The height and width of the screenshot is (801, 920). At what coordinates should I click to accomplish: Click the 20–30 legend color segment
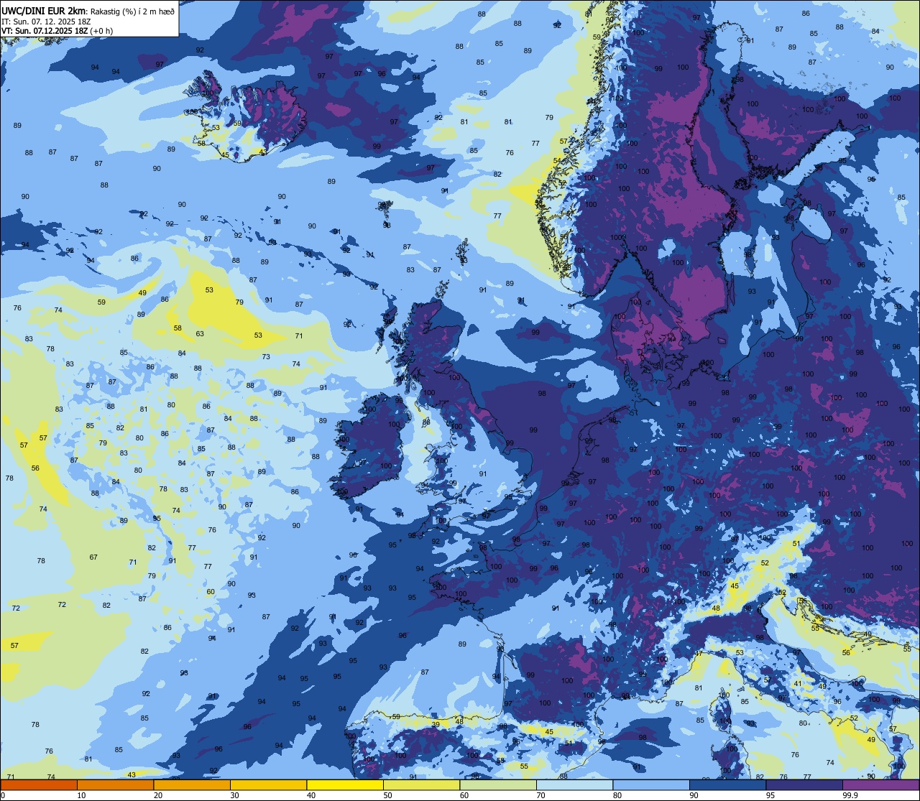(192, 784)
